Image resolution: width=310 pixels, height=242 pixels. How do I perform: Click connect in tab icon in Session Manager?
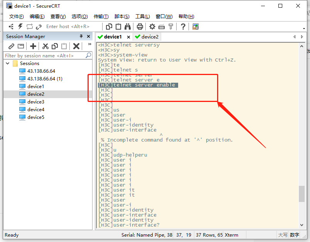tap(21, 46)
